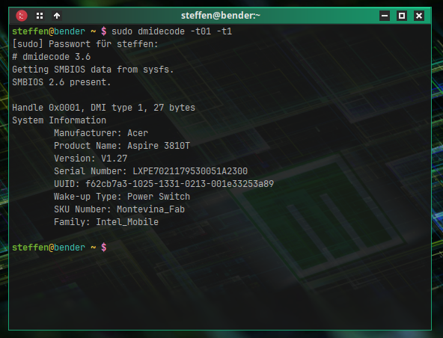Click the Manufacturer Acer line
Viewport: 443px width, 338px height.
pos(101,133)
